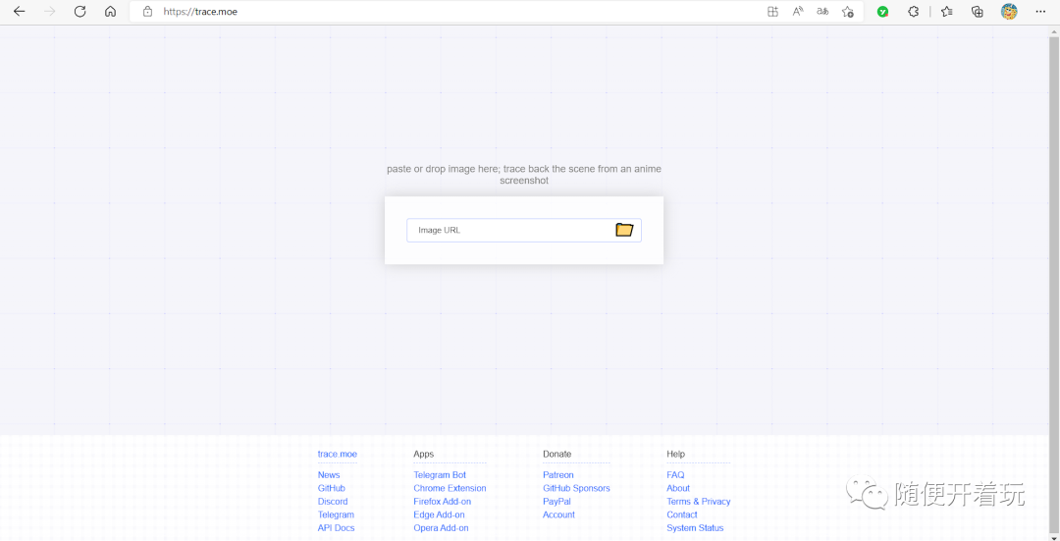
Task: Open the About link
Action: (678, 488)
